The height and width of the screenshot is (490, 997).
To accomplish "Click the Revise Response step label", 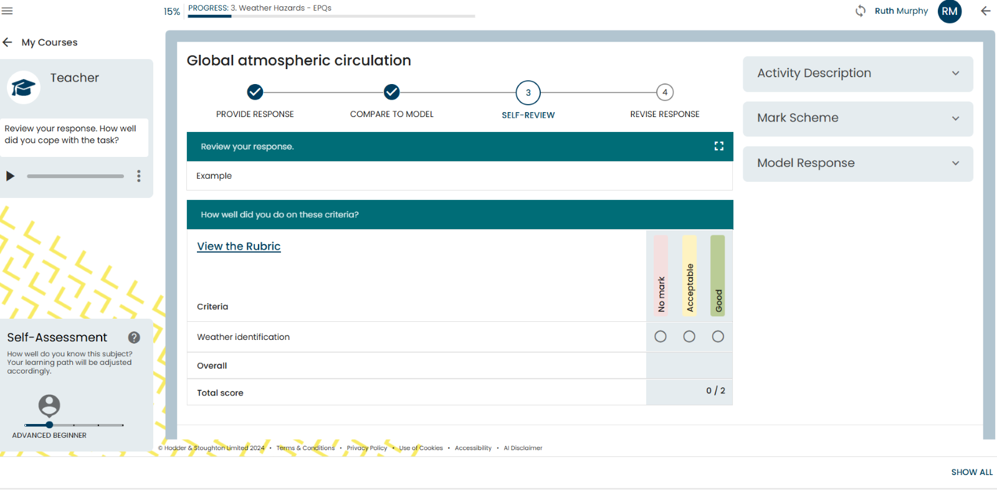I will click(x=665, y=115).
